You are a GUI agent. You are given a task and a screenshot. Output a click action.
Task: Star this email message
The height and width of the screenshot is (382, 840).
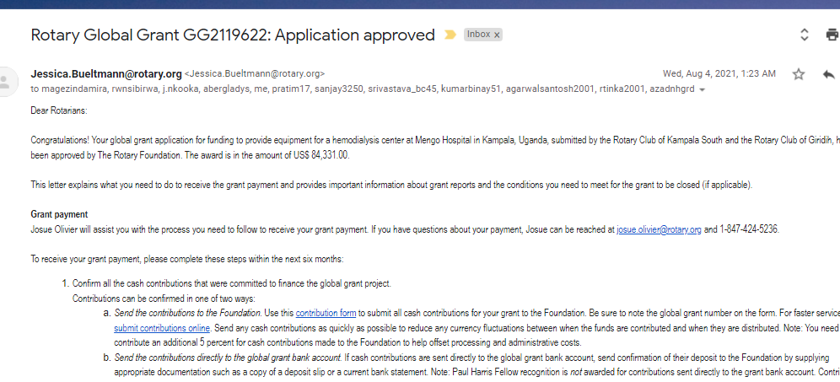[x=799, y=74]
